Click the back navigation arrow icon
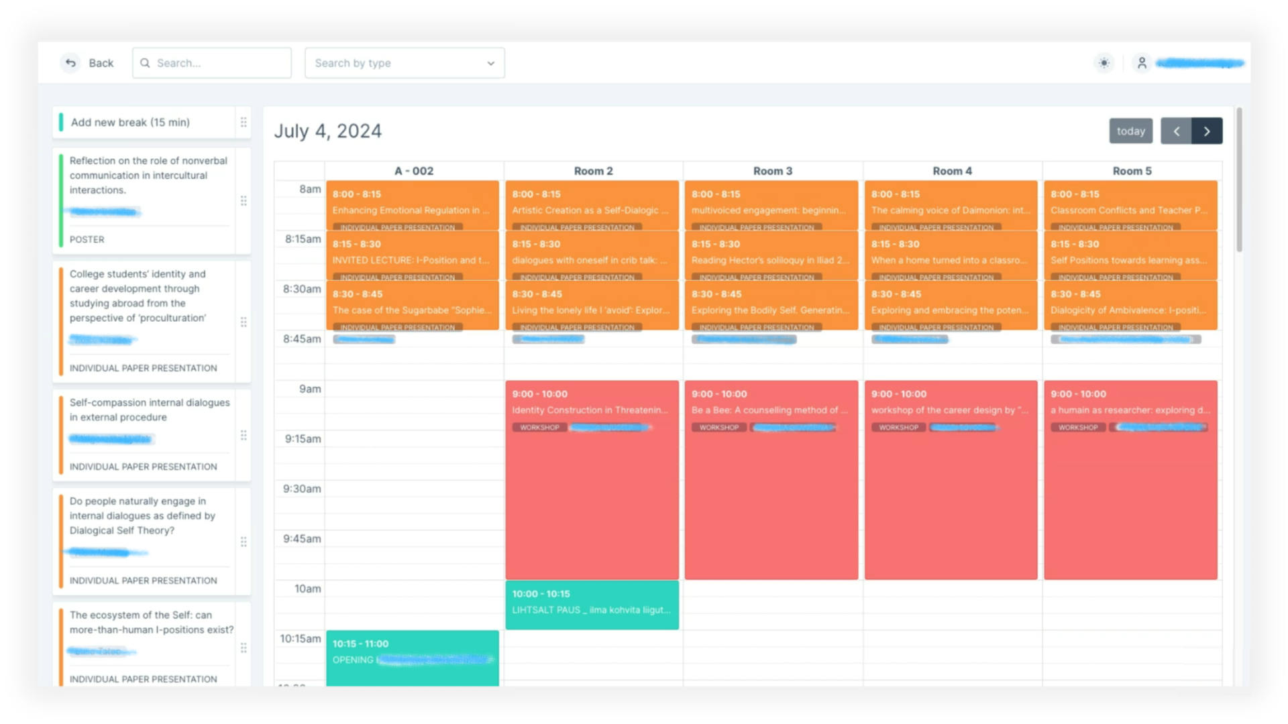 [x=70, y=62]
